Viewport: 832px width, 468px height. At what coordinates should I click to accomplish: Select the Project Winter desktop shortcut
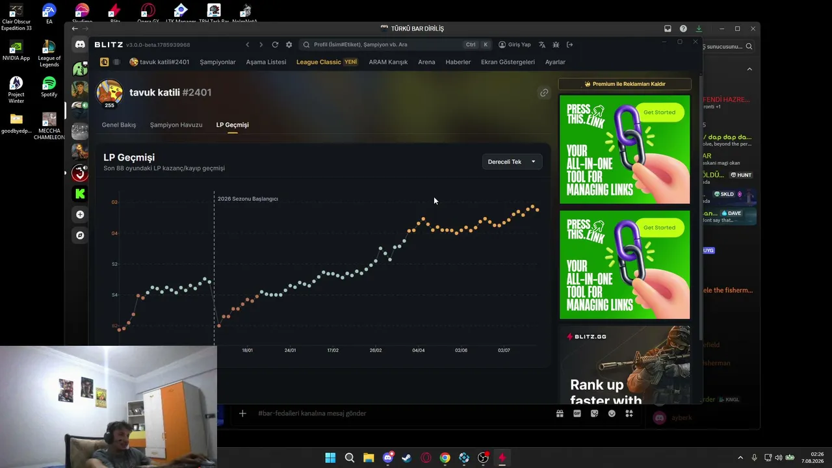(16, 90)
